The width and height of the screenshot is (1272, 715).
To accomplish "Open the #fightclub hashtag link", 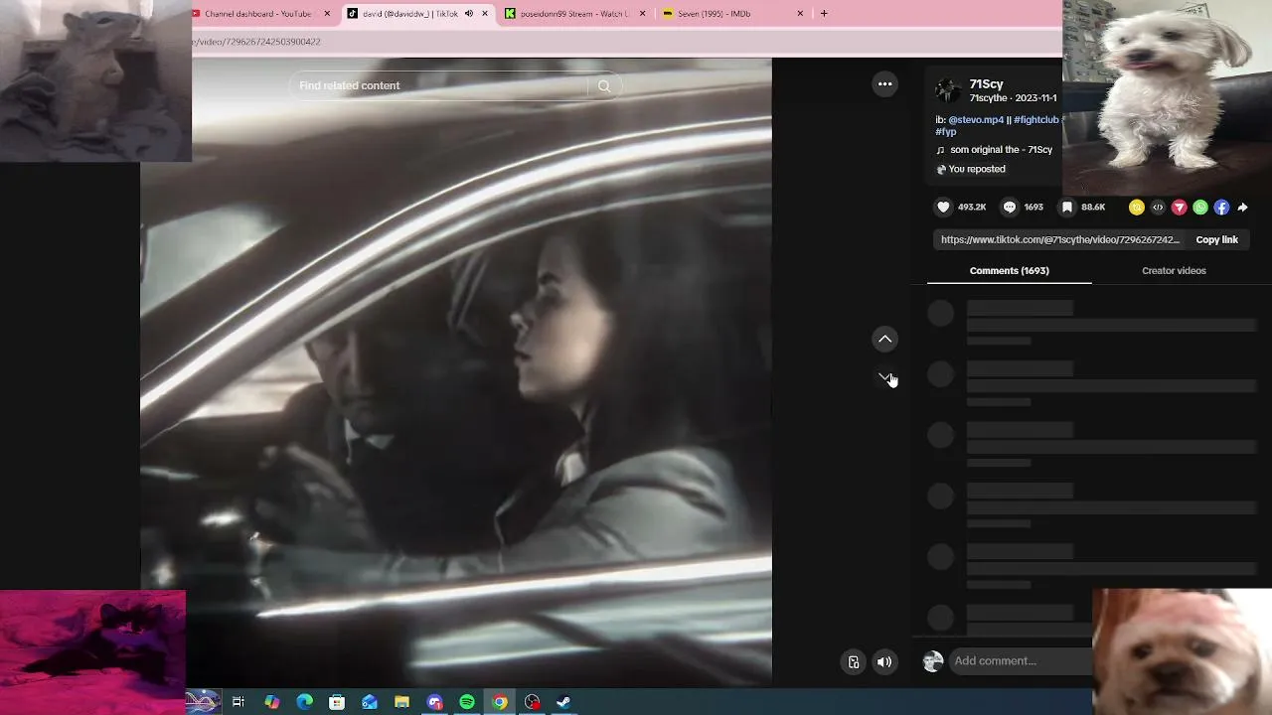I will pyautogui.click(x=1036, y=120).
